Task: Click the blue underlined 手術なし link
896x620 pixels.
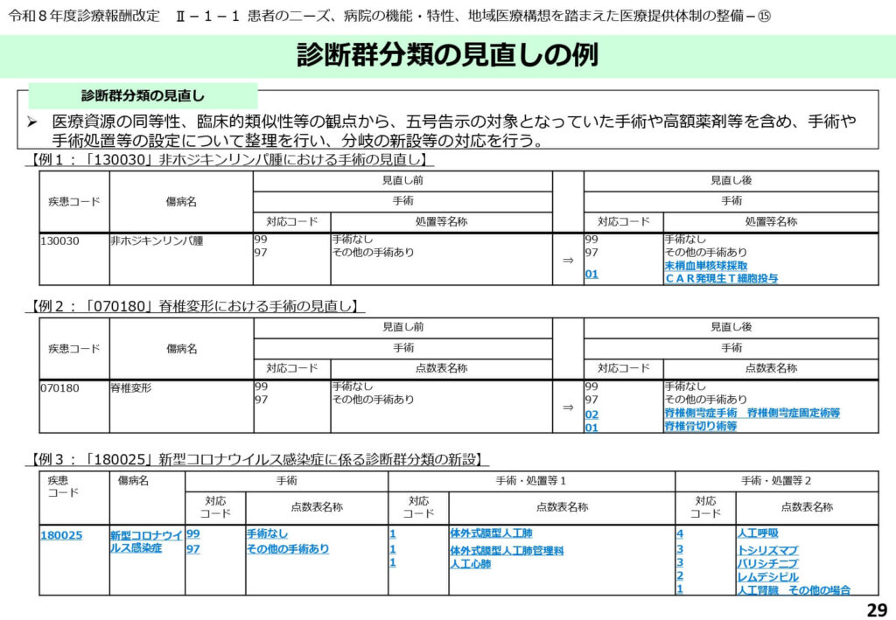Action: click(267, 533)
